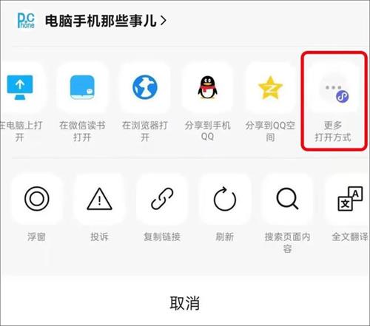Tap the 更多打开方式 text label

(x=333, y=132)
